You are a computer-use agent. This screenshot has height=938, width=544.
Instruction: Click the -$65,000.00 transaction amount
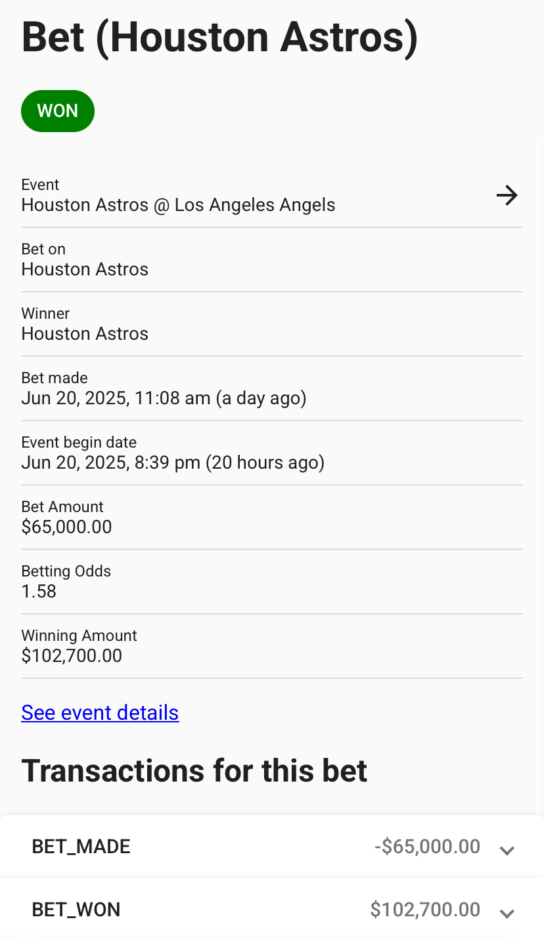point(427,847)
